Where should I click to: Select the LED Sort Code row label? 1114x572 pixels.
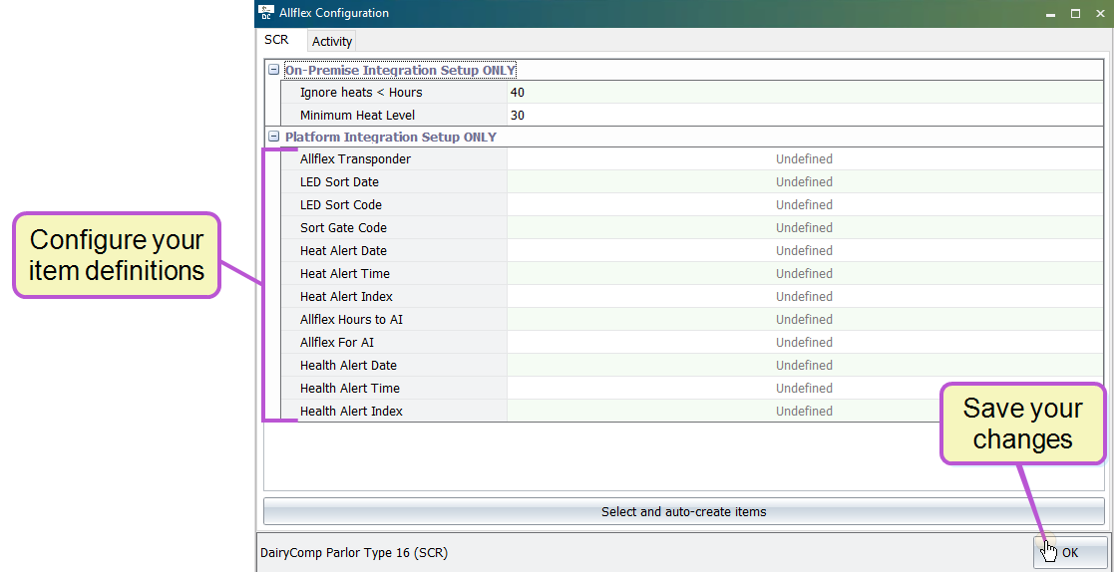tap(341, 204)
